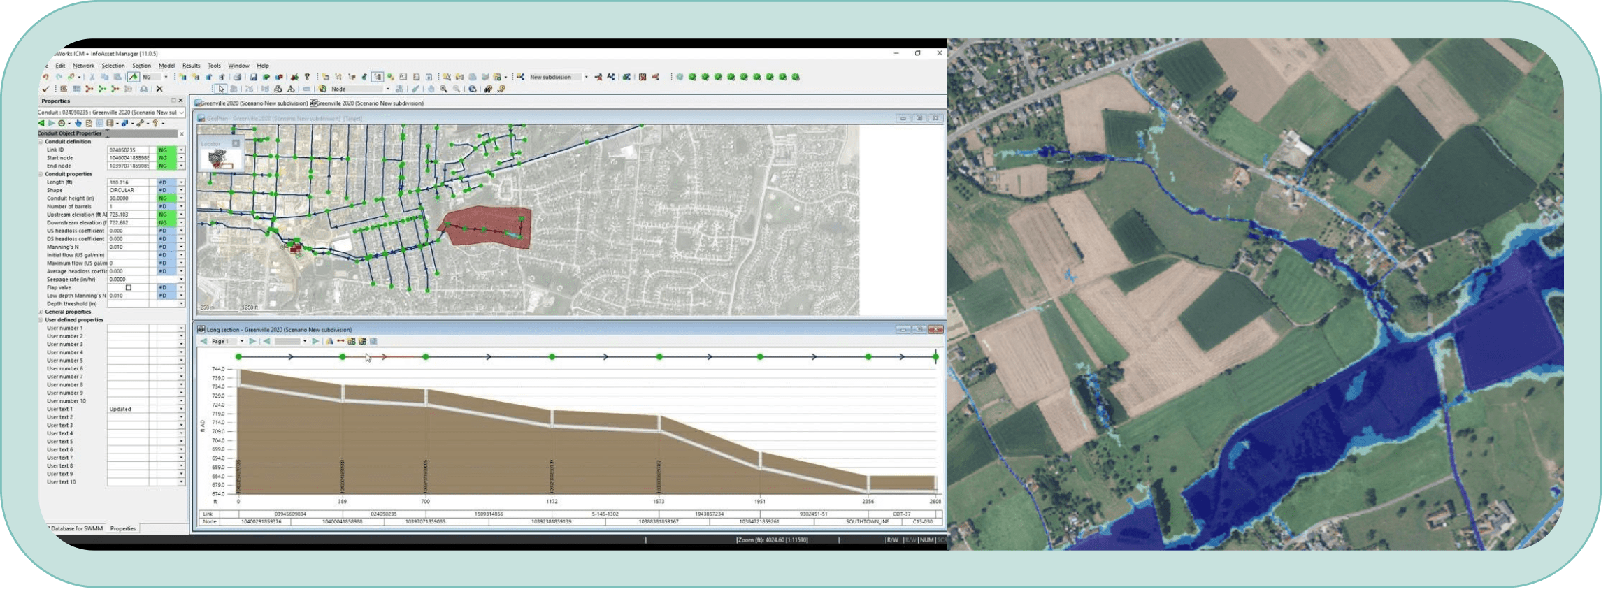The width and height of the screenshot is (1608, 594).
Task: Click the scenario tree icon before New subdivision
Action: (x=520, y=77)
